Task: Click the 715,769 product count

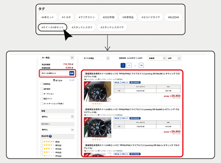Action: tap(68, 64)
